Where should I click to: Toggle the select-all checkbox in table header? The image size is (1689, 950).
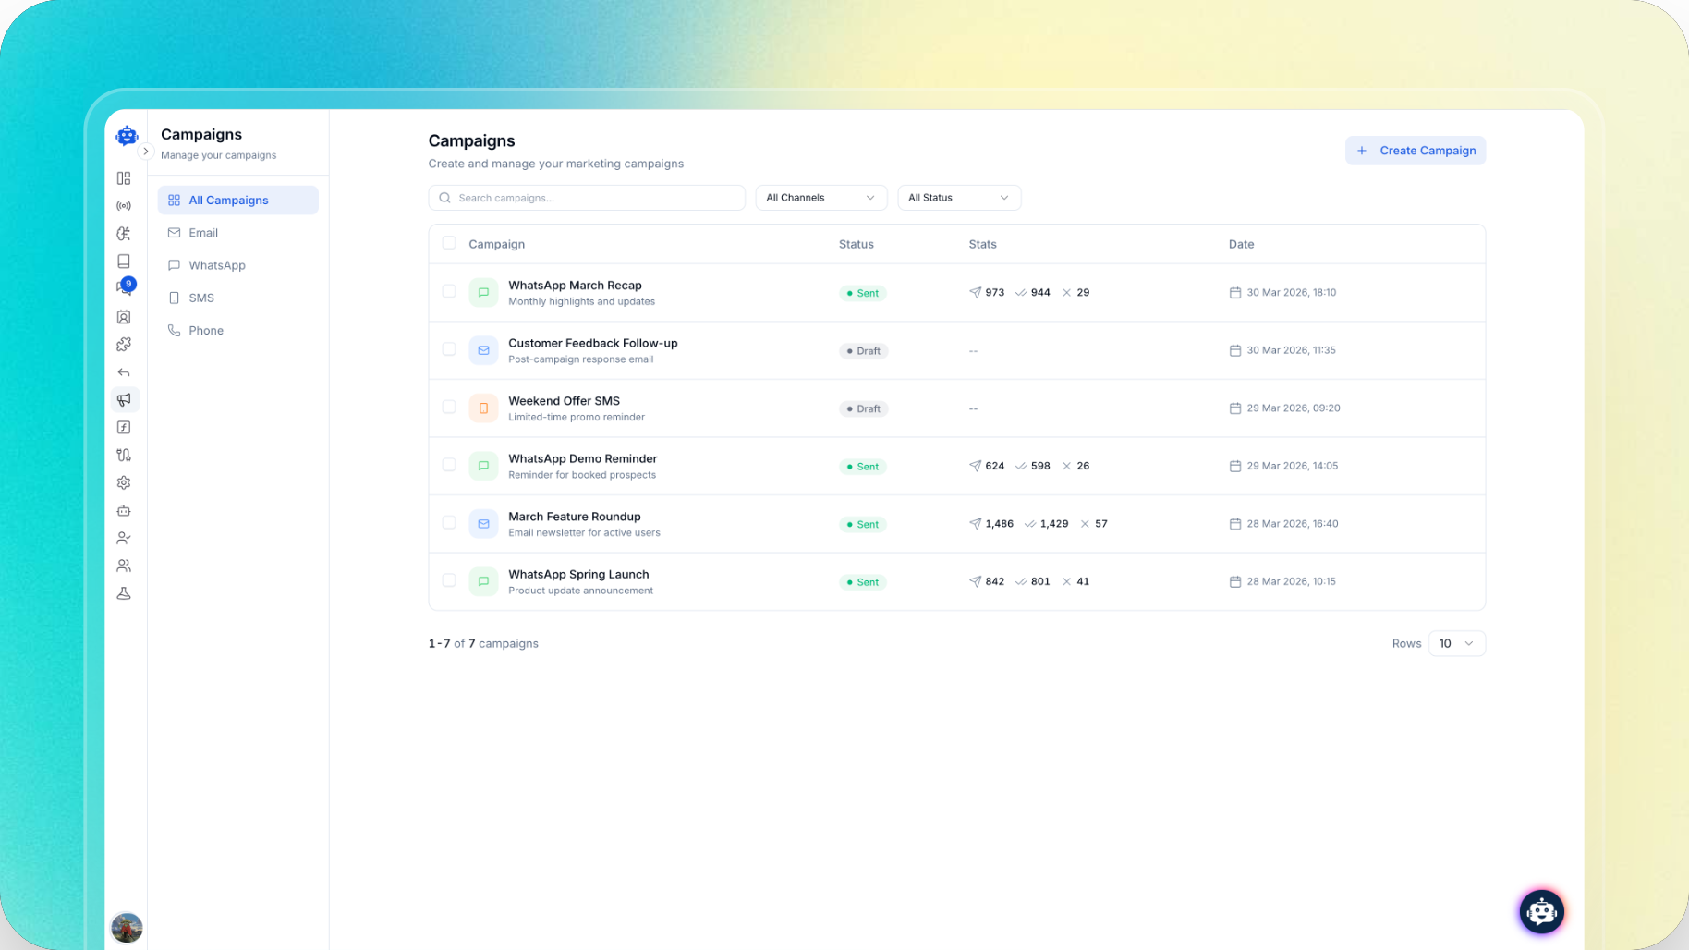[449, 243]
